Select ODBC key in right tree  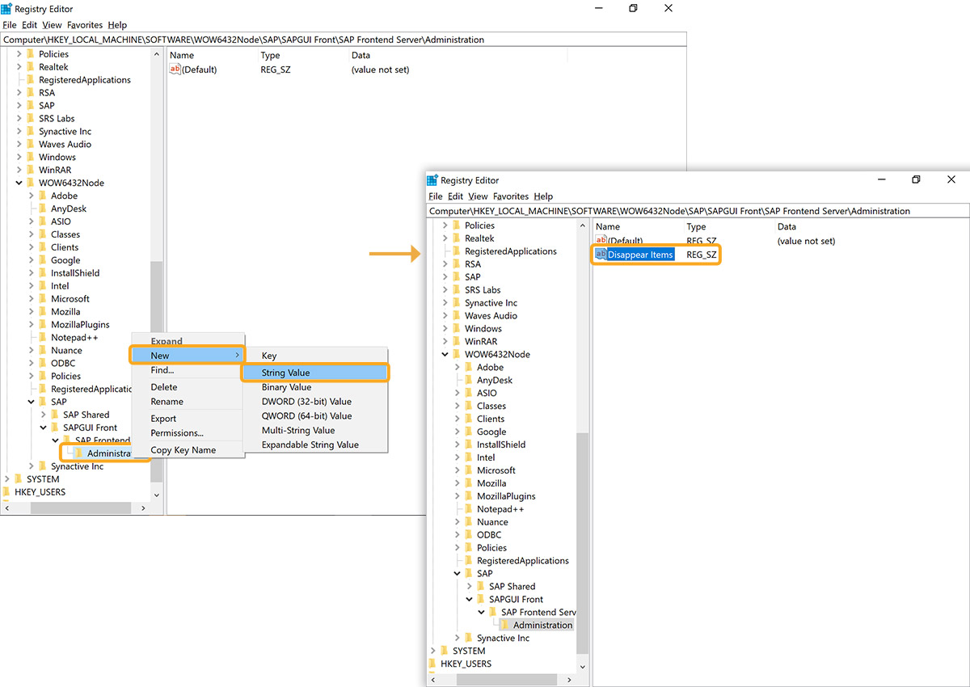[489, 535]
